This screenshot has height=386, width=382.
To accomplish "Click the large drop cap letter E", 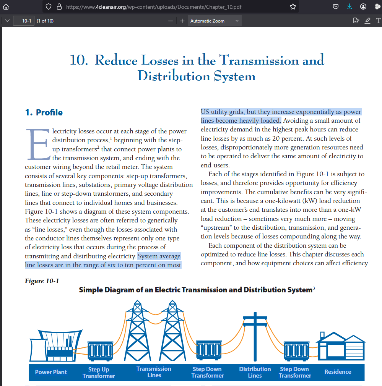I will click(38, 144).
